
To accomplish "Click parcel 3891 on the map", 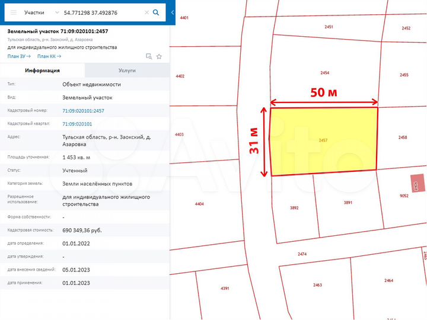I will click(x=348, y=203).
